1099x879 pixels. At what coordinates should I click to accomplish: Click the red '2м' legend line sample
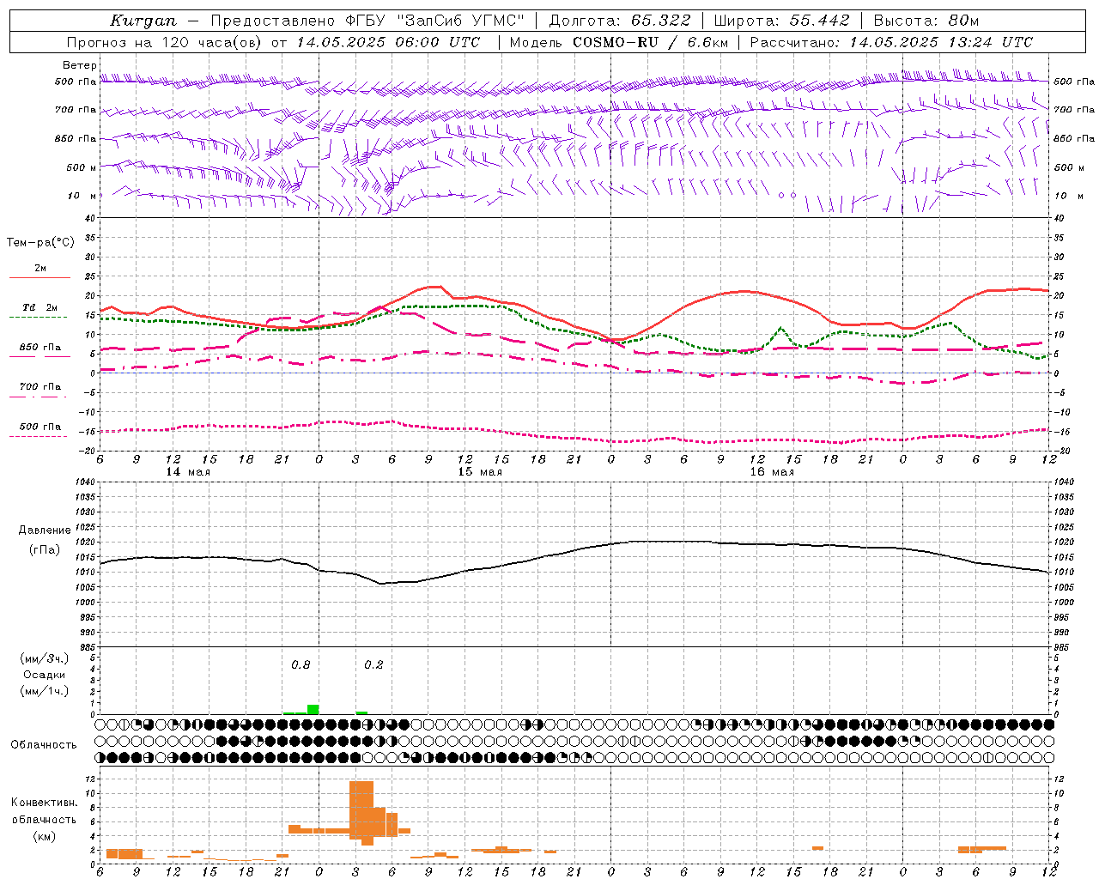point(39,277)
